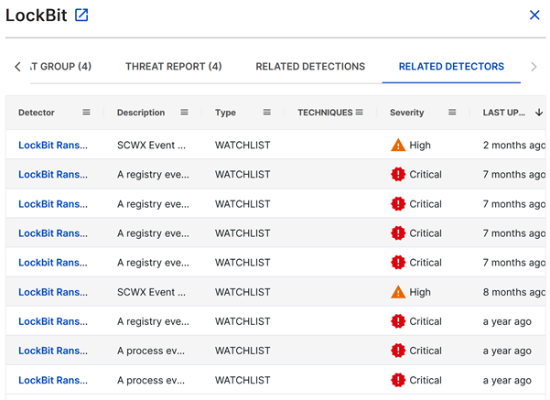Close the LockBit panel

click(534, 15)
